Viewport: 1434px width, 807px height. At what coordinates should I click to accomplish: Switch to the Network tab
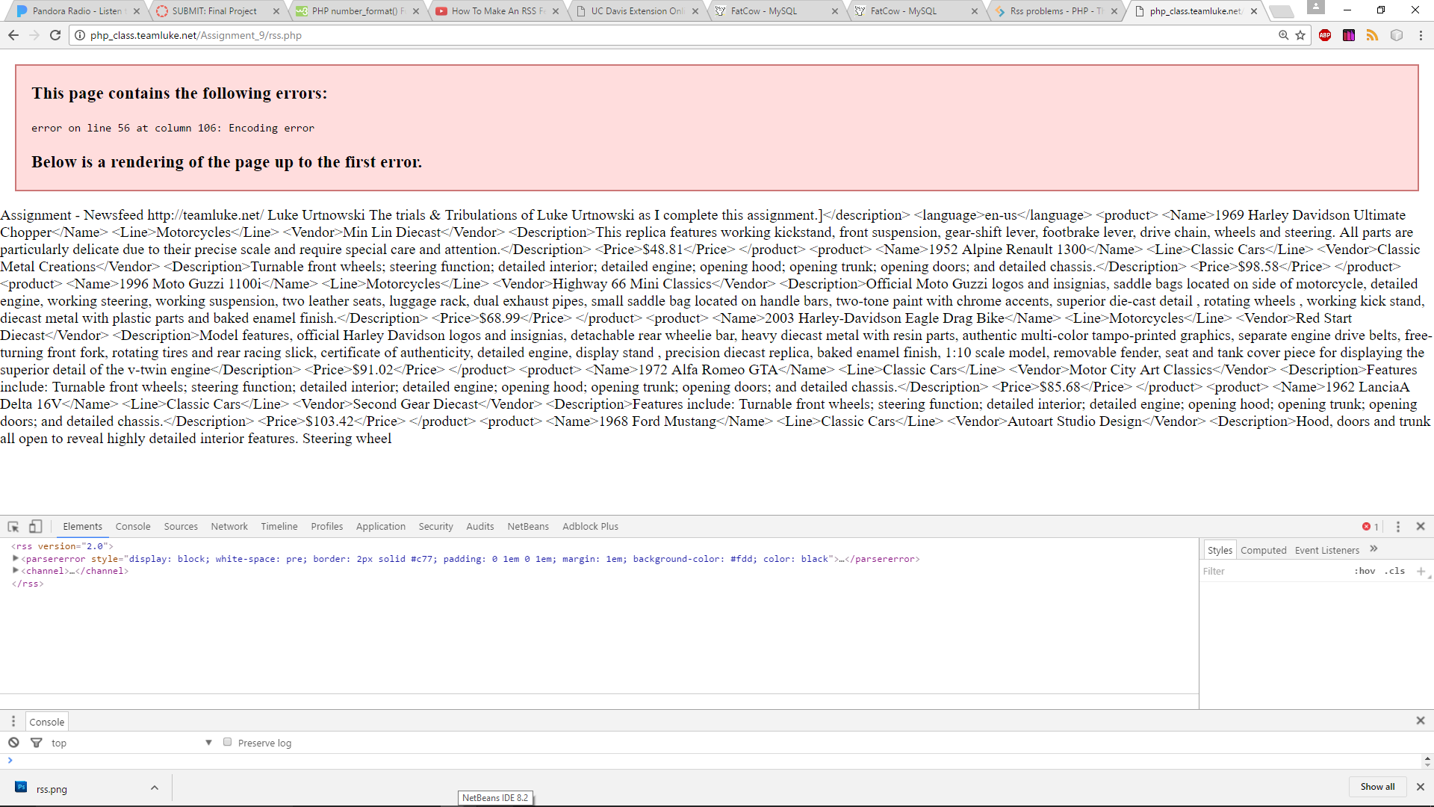[x=229, y=527]
